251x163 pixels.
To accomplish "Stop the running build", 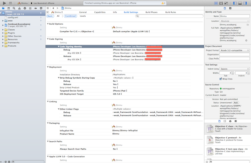I will coord(10,3).
